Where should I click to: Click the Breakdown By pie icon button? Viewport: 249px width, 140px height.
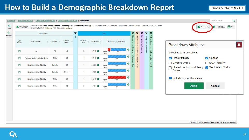point(203,27)
